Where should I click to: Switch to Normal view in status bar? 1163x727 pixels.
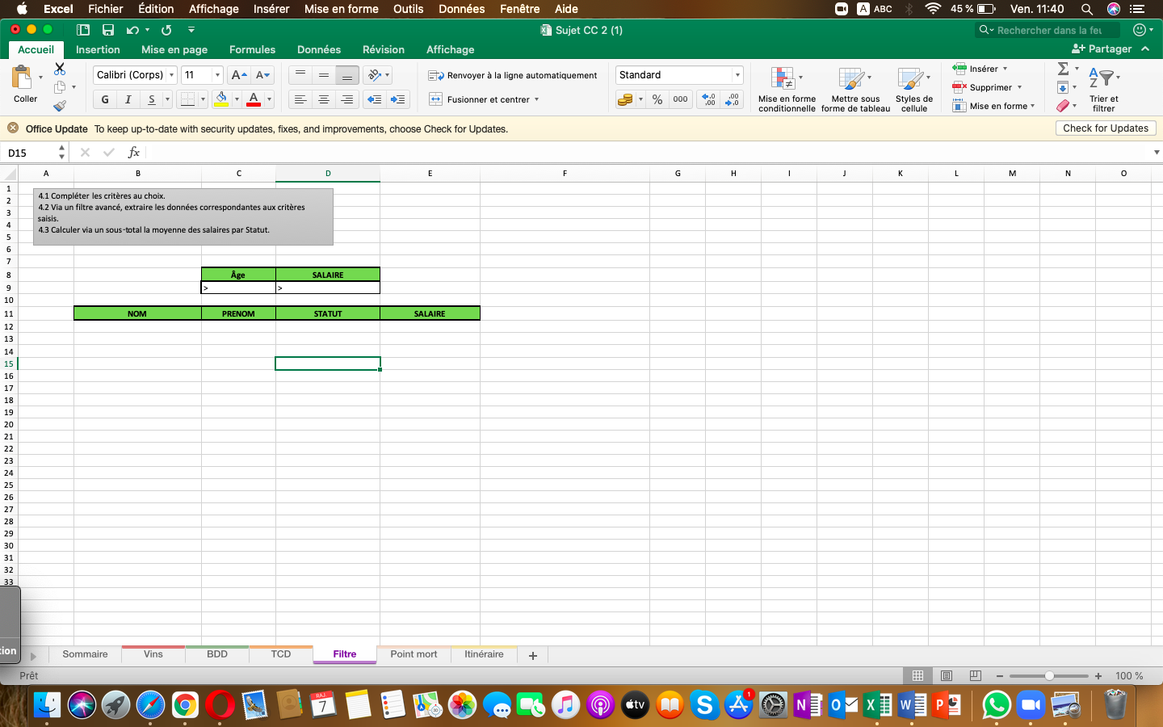click(917, 675)
